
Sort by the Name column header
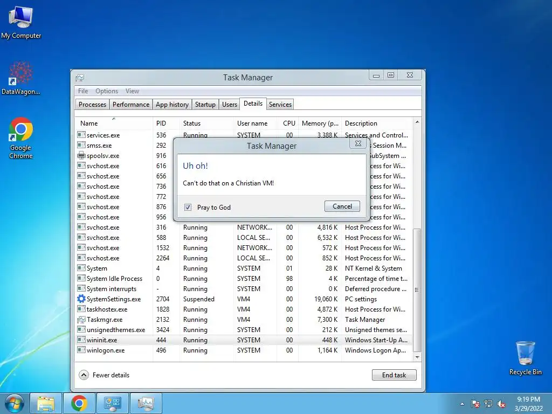(114, 123)
